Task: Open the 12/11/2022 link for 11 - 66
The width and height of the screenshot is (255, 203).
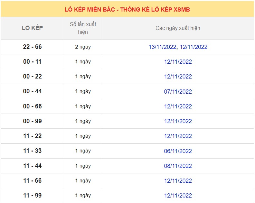Action: pyautogui.click(x=178, y=181)
